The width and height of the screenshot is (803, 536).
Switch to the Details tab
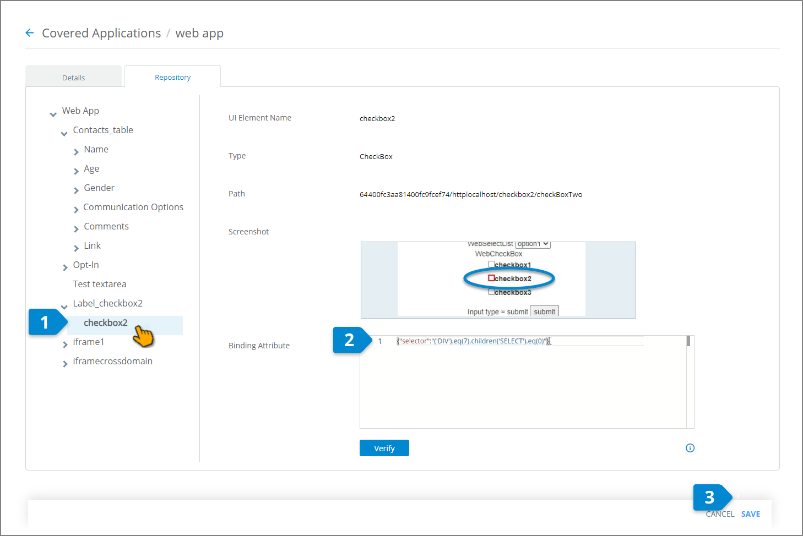coord(73,77)
